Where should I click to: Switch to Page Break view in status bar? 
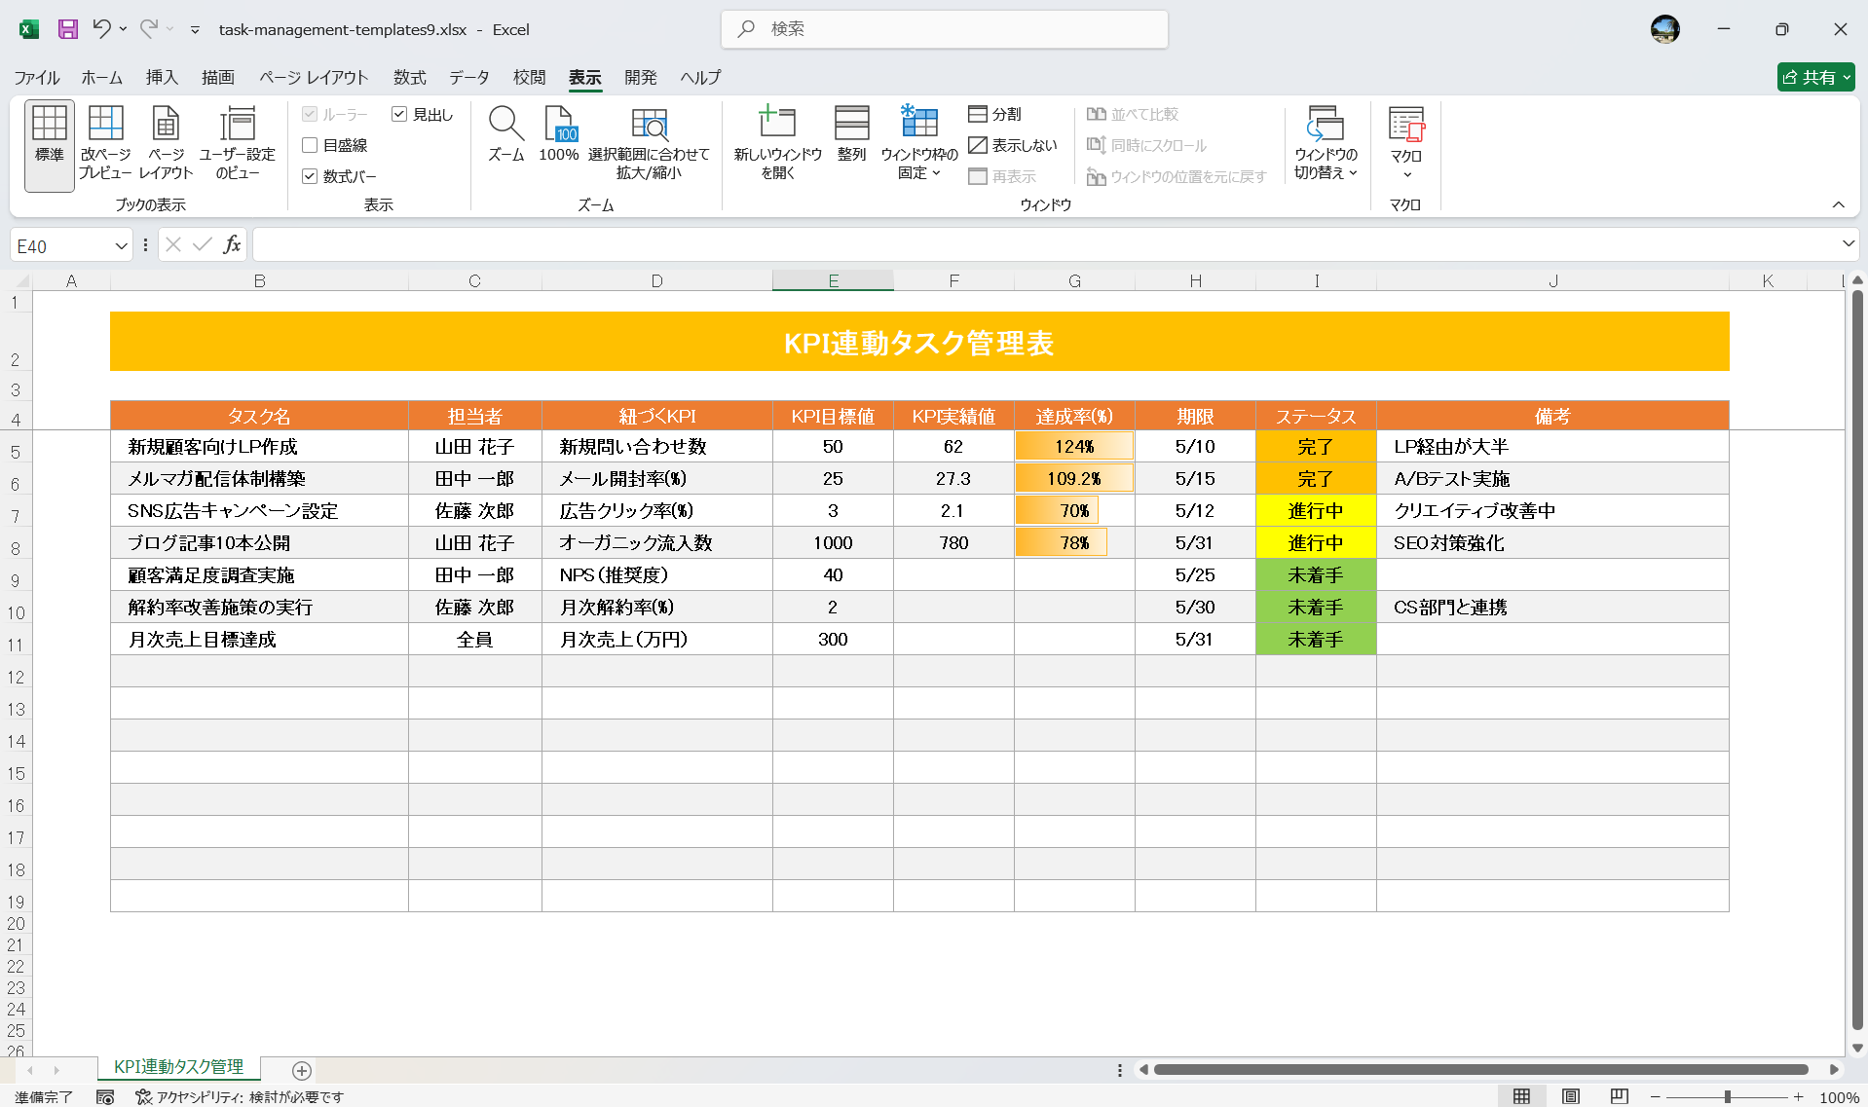[1619, 1096]
